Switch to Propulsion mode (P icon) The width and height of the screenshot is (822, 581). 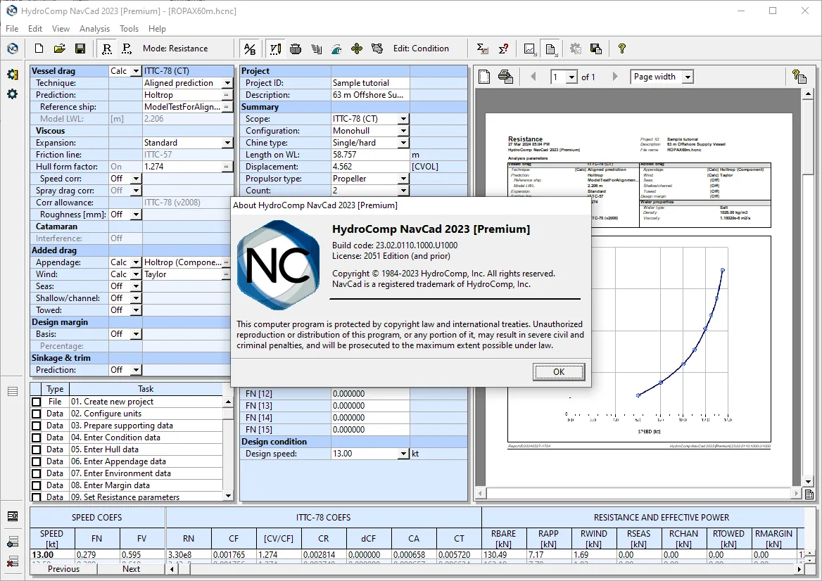(127, 49)
